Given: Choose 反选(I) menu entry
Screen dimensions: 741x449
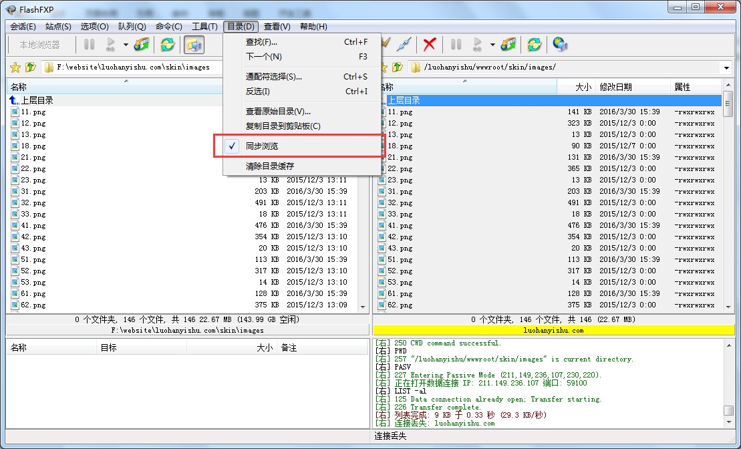Looking at the screenshot, I should (x=303, y=92).
